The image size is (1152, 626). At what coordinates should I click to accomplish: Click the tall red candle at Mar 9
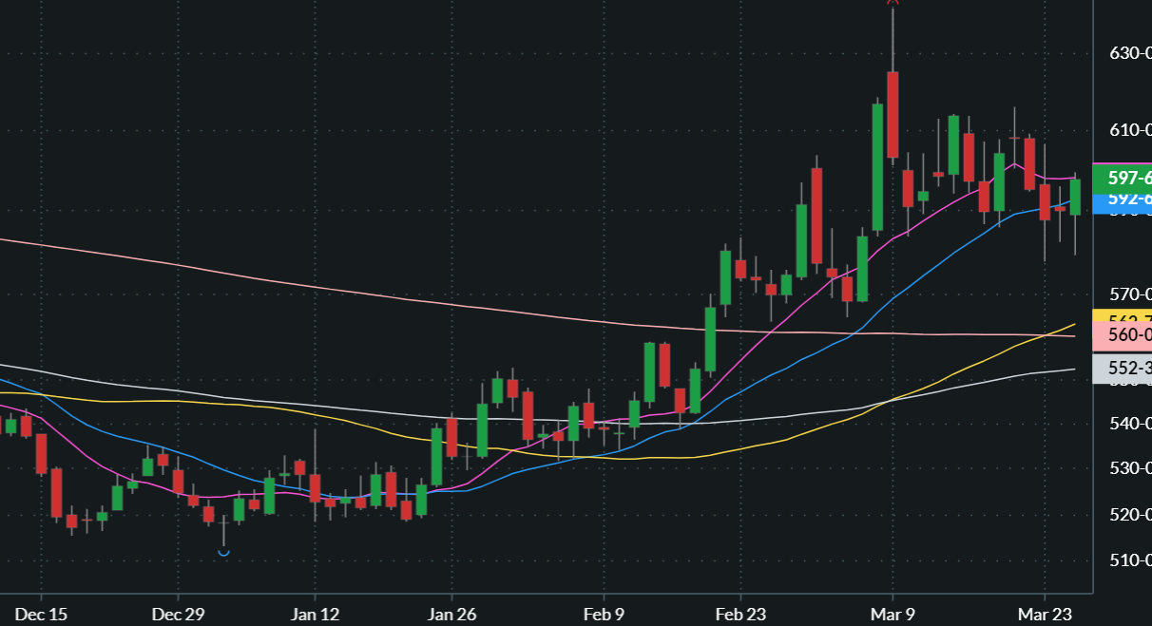(x=893, y=115)
